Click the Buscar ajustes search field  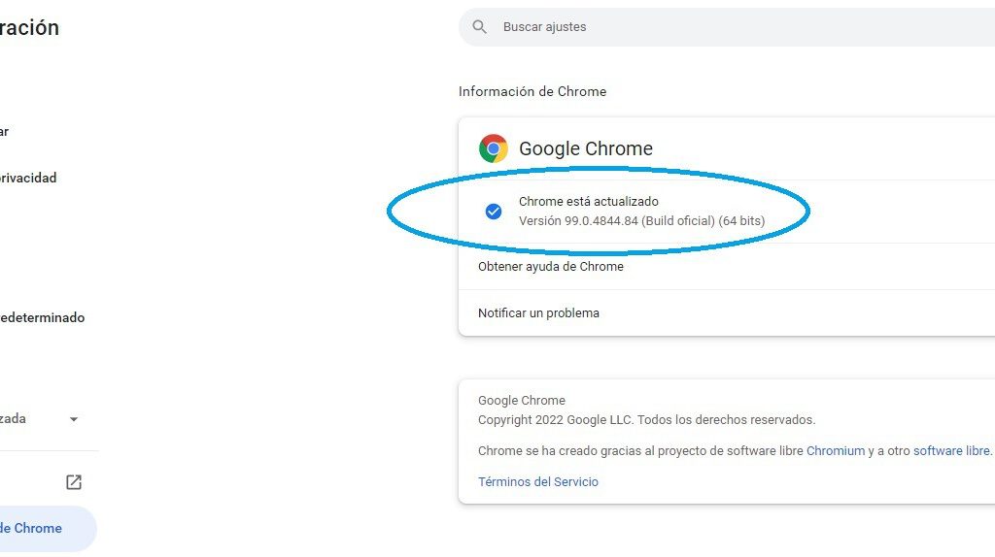click(x=727, y=26)
